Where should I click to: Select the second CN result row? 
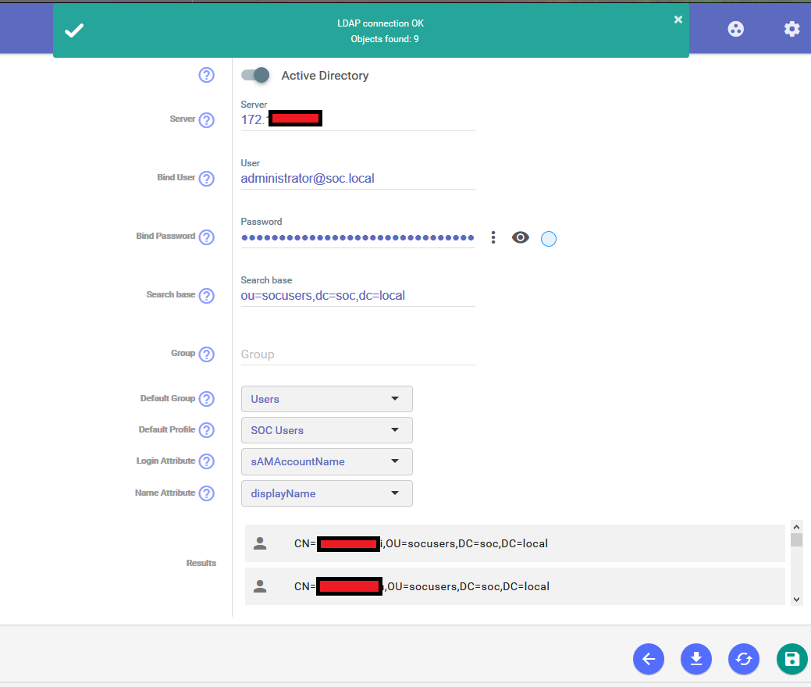(x=515, y=586)
